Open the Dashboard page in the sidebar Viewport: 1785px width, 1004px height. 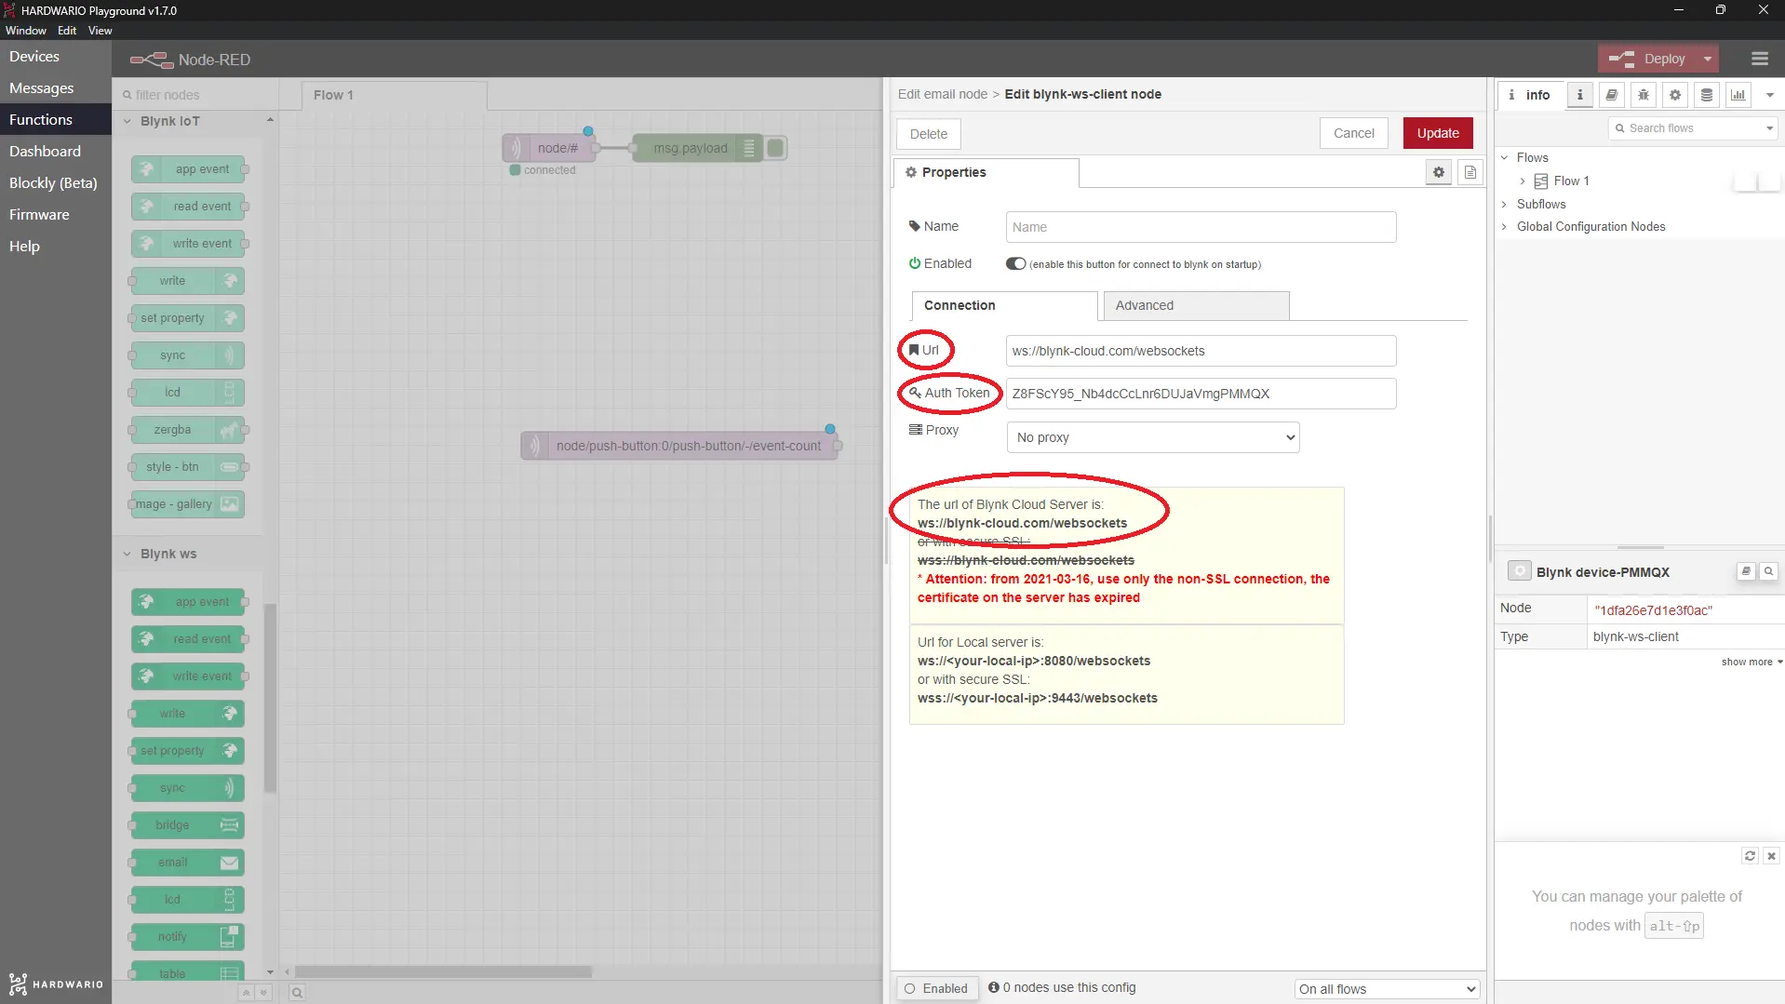click(56, 152)
